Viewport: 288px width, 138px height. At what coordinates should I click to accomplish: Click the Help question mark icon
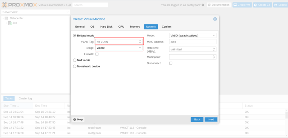coord(75,119)
